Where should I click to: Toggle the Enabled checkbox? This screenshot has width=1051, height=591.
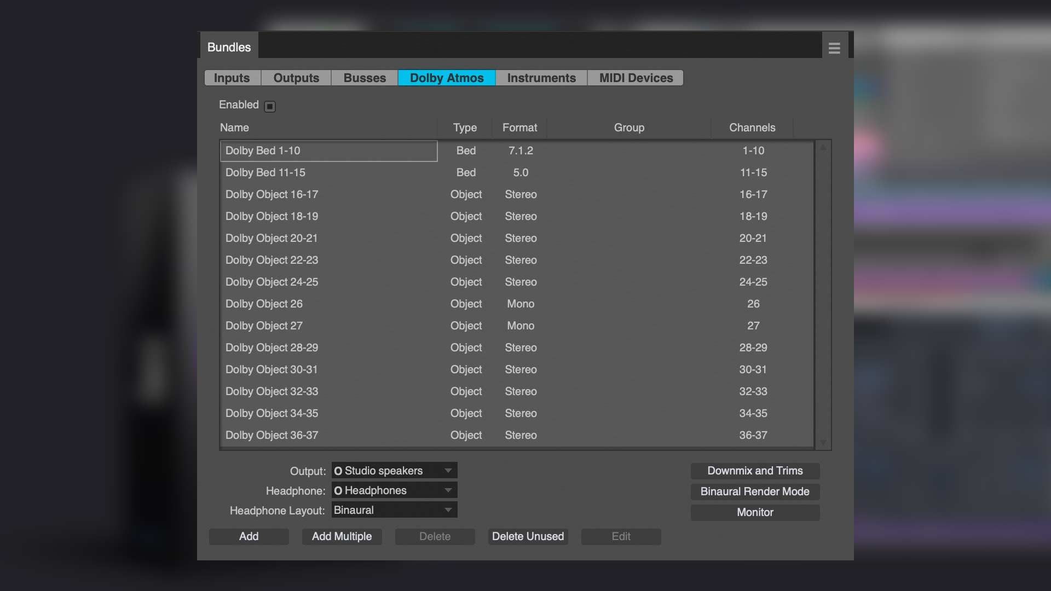[270, 106]
